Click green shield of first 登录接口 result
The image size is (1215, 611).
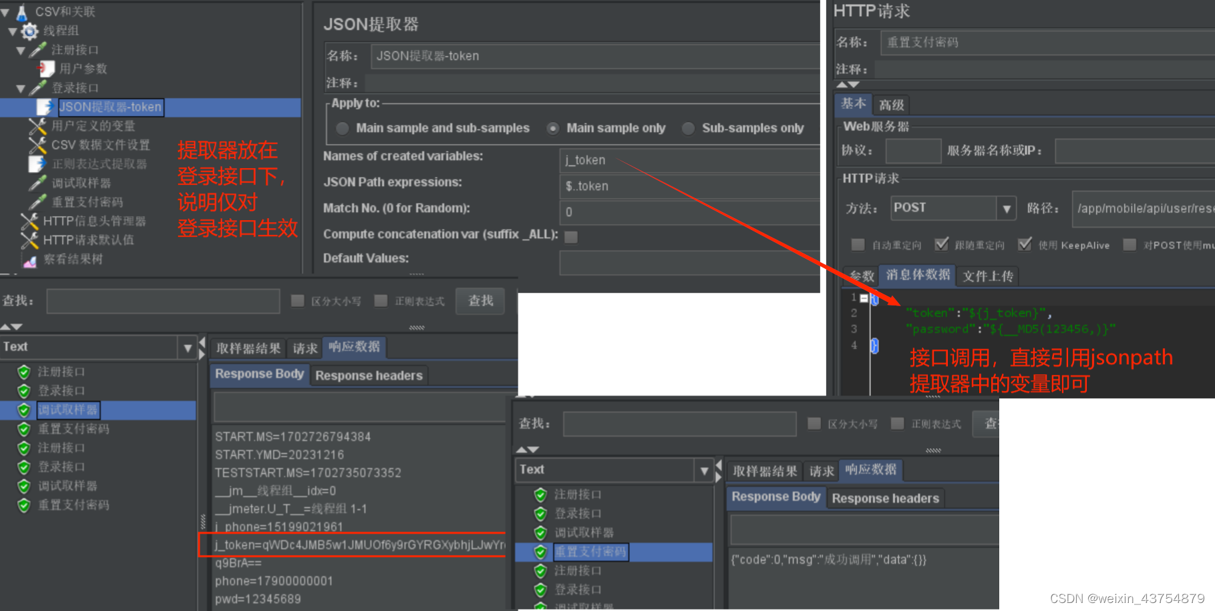tap(24, 391)
